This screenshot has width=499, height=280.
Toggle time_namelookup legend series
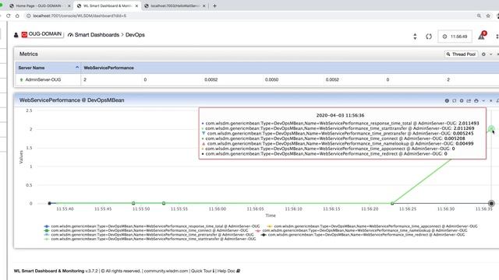[361, 230]
